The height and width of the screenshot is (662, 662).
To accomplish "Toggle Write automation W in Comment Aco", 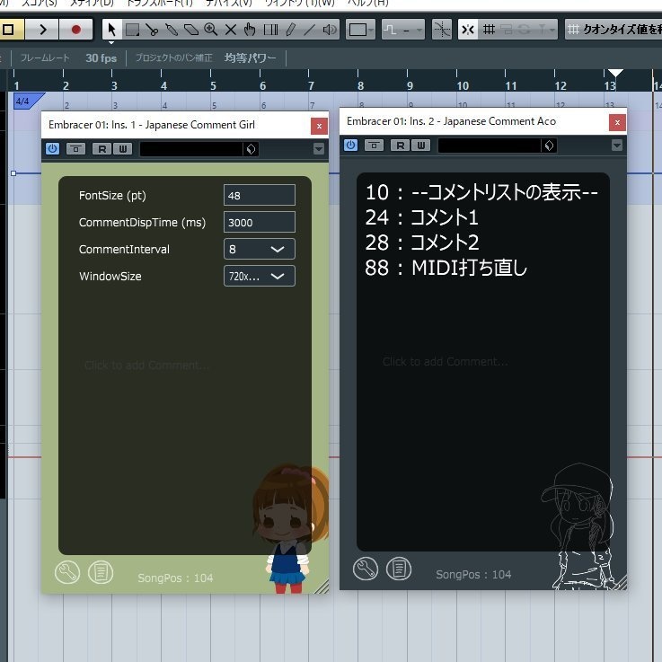I will tap(421, 146).
